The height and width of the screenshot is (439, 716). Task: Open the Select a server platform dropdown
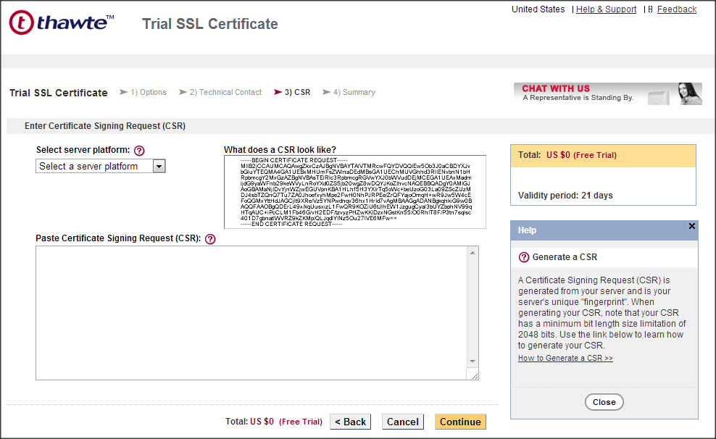(x=101, y=166)
